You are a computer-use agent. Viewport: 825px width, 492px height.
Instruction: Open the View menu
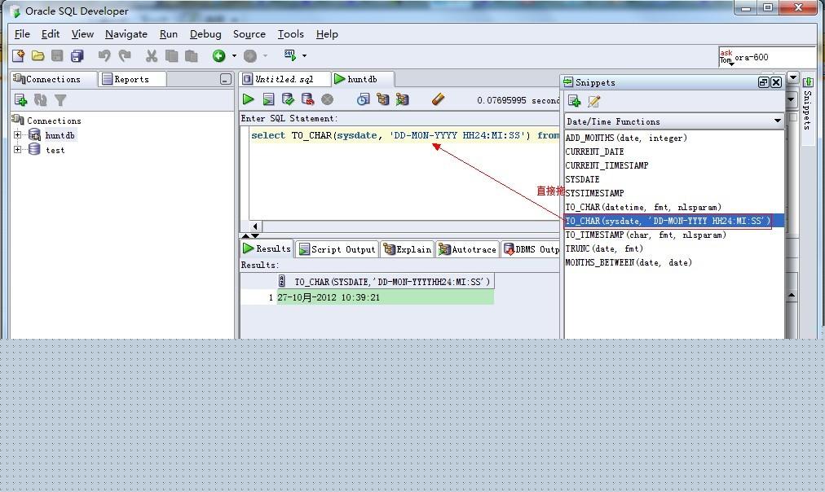[x=82, y=34]
